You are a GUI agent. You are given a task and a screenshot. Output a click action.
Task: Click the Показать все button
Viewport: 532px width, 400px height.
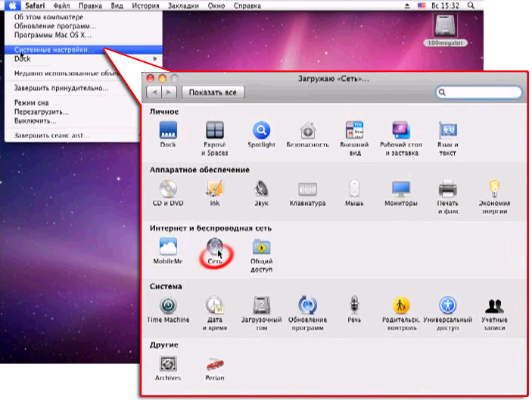tap(213, 92)
